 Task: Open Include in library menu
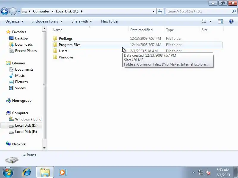(x=47, y=21)
